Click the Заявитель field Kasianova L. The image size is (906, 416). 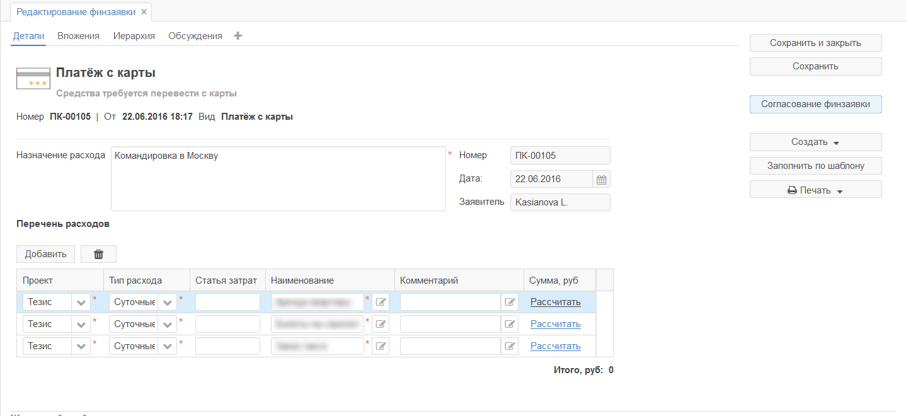click(x=560, y=202)
